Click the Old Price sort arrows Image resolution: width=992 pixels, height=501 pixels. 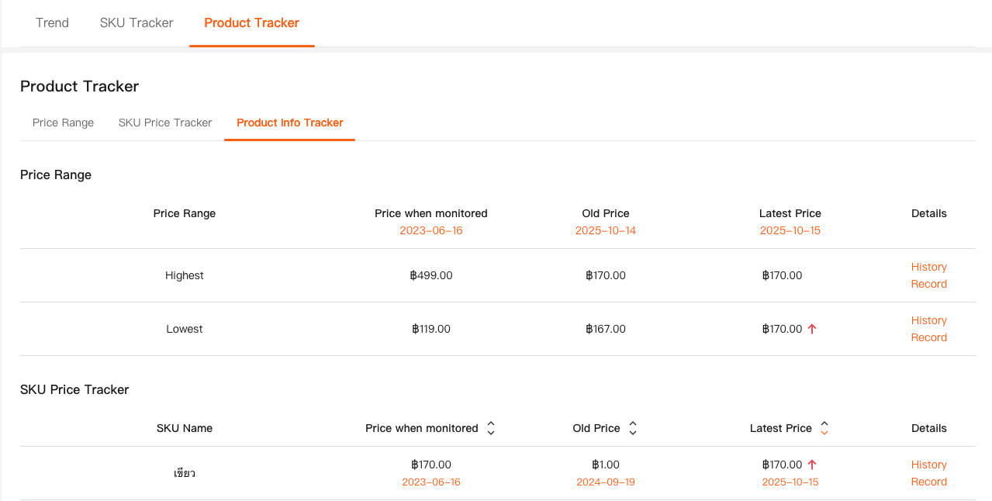(633, 428)
